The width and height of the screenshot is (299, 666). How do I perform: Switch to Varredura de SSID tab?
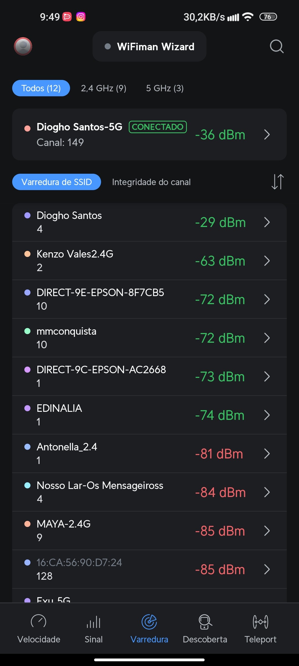point(56,182)
